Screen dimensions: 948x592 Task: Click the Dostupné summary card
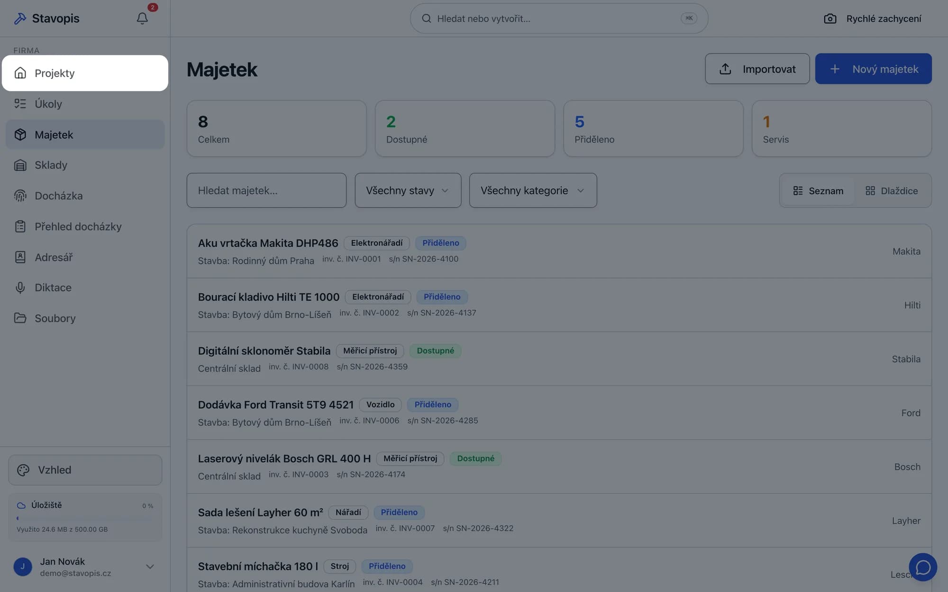click(465, 128)
